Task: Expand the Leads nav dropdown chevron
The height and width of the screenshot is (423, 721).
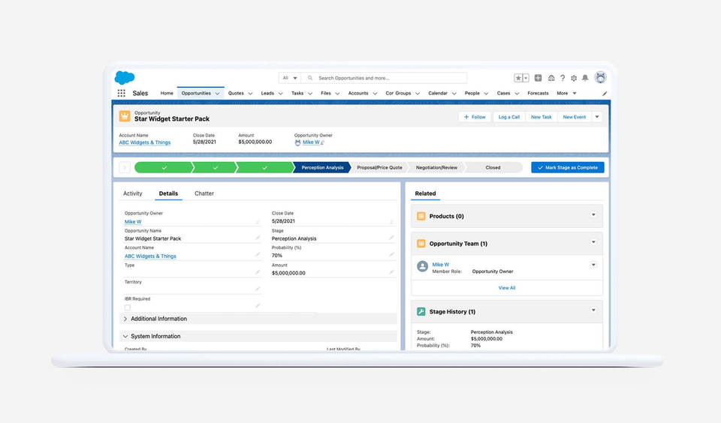Action: (x=280, y=93)
